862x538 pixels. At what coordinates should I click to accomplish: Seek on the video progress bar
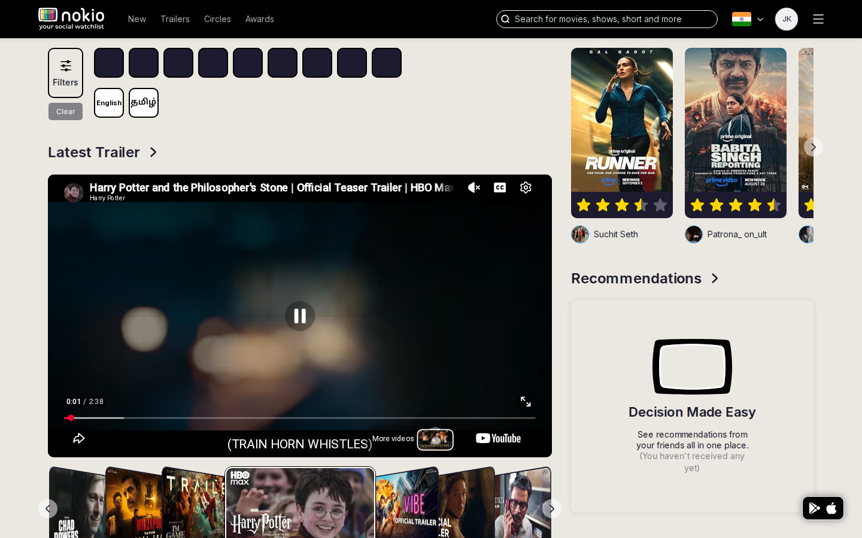(300, 418)
